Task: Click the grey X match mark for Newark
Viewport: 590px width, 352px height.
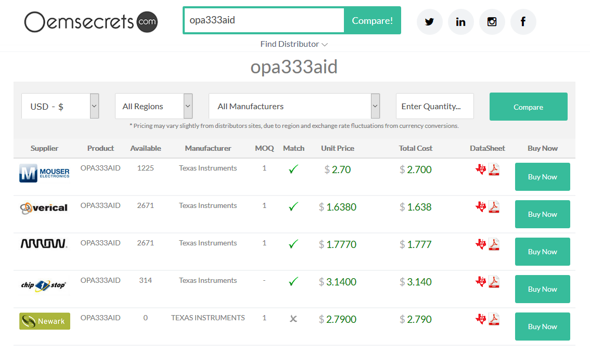Action: pyautogui.click(x=293, y=319)
